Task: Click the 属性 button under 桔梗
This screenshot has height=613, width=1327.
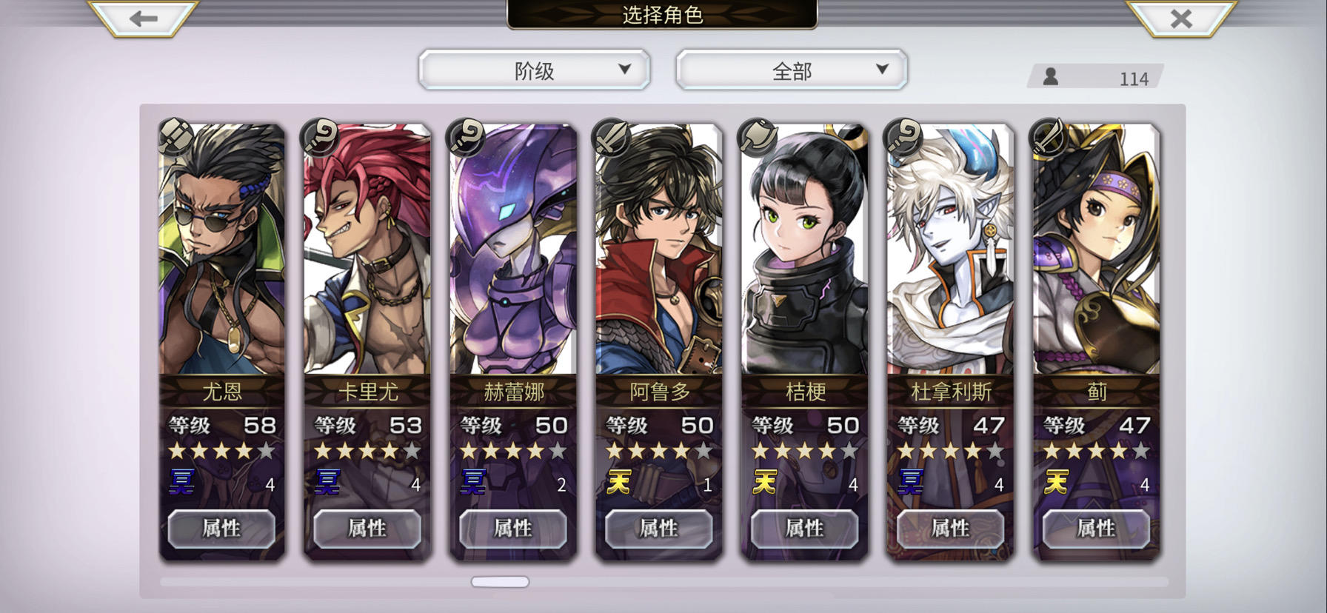Action: [804, 529]
